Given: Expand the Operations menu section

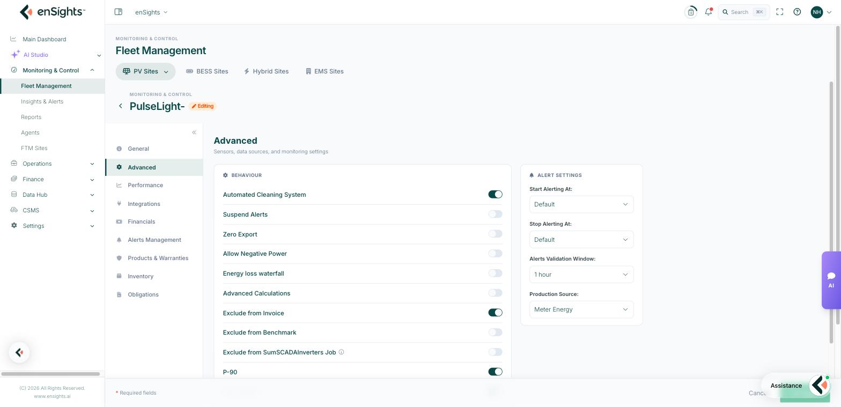Looking at the screenshot, I should pos(52,164).
